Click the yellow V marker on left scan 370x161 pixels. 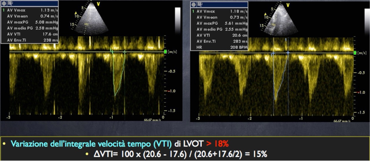pos(98,4)
